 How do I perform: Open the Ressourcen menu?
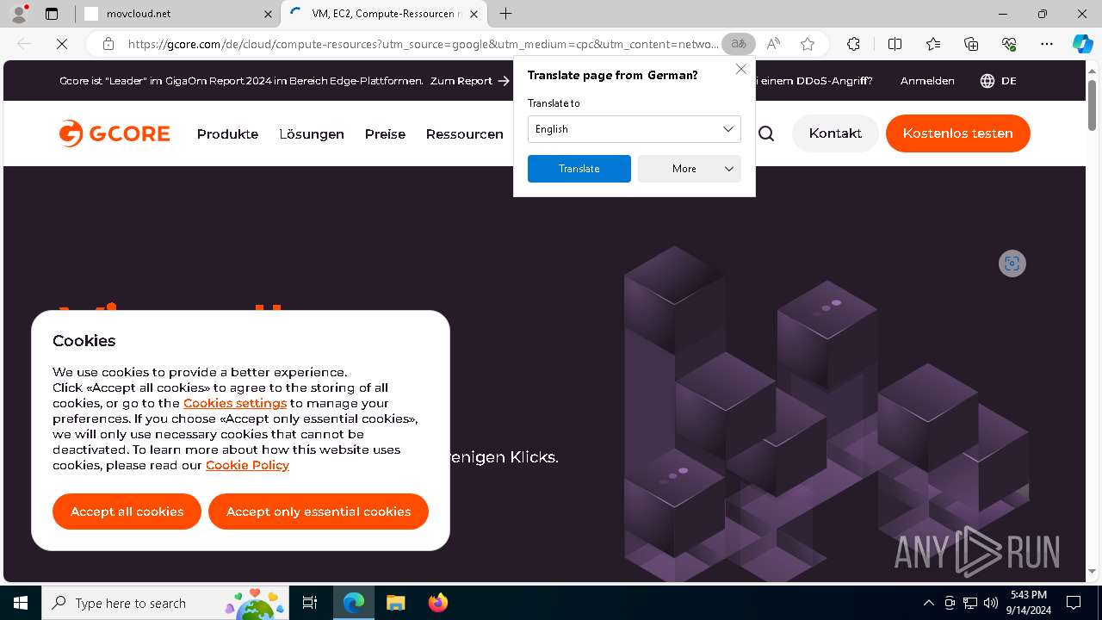click(x=465, y=133)
